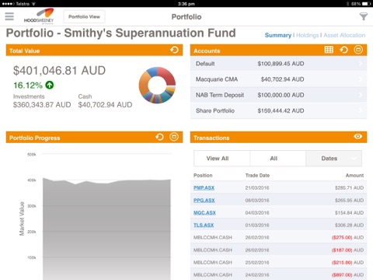Click $159,444.42 AUD Share Portfolio balance

tap(281, 111)
